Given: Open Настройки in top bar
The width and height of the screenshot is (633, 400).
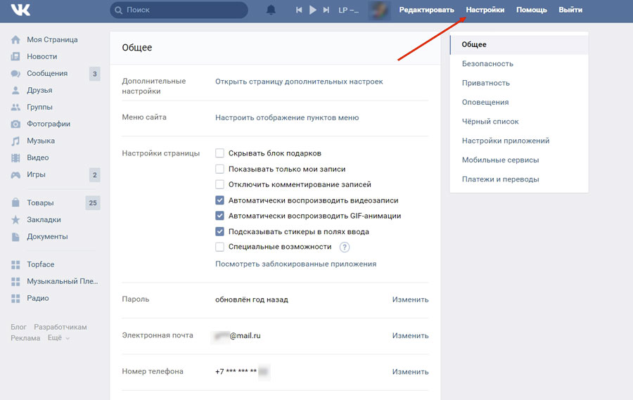Looking at the screenshot, I should (x=485, y=10).
